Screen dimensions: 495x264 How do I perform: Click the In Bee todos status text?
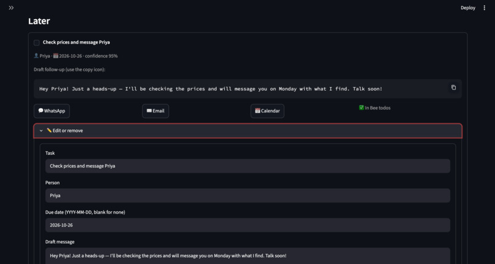pyautogui.click(x=375, y=108)
